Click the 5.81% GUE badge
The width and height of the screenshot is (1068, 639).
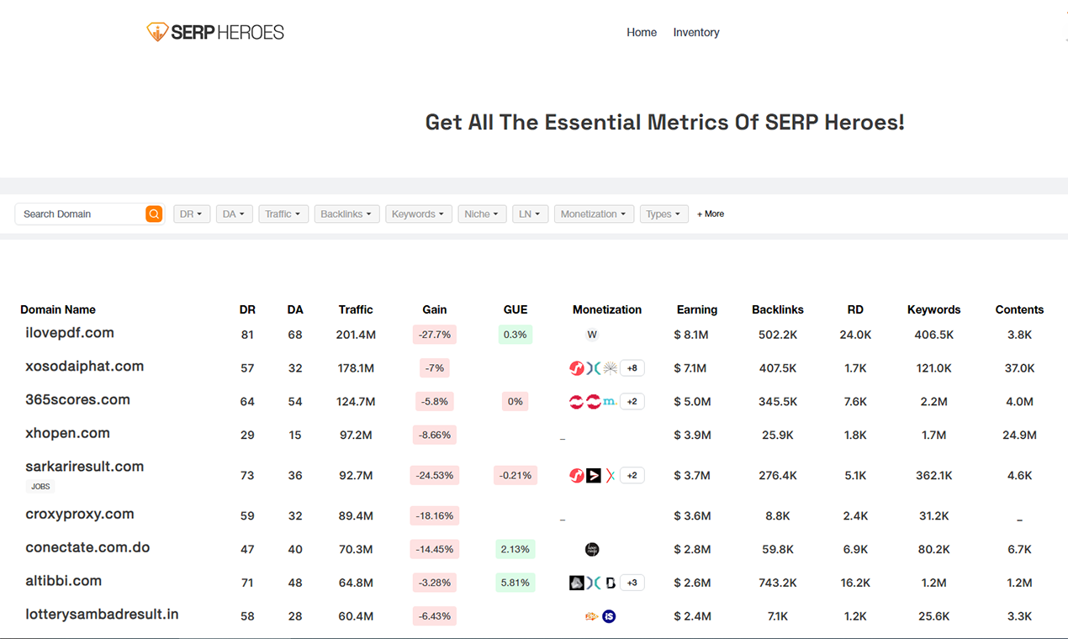(x=515, y=583)
